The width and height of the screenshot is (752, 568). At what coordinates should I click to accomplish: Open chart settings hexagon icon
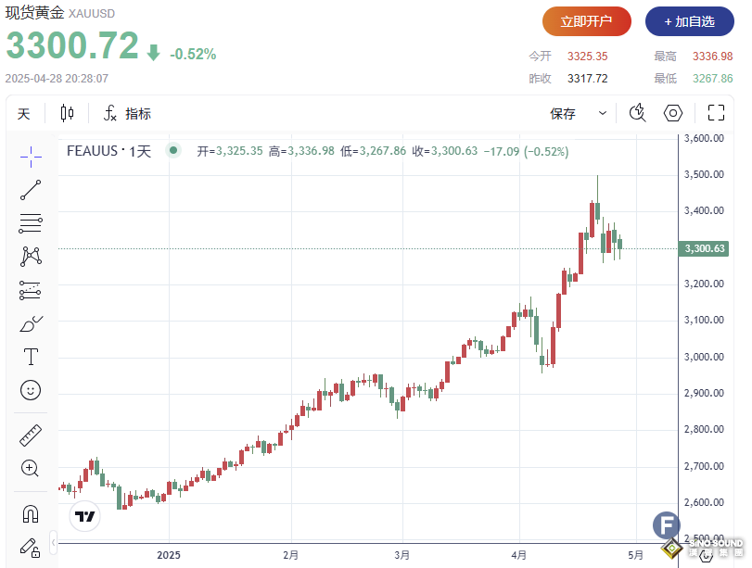click(673, 113)
